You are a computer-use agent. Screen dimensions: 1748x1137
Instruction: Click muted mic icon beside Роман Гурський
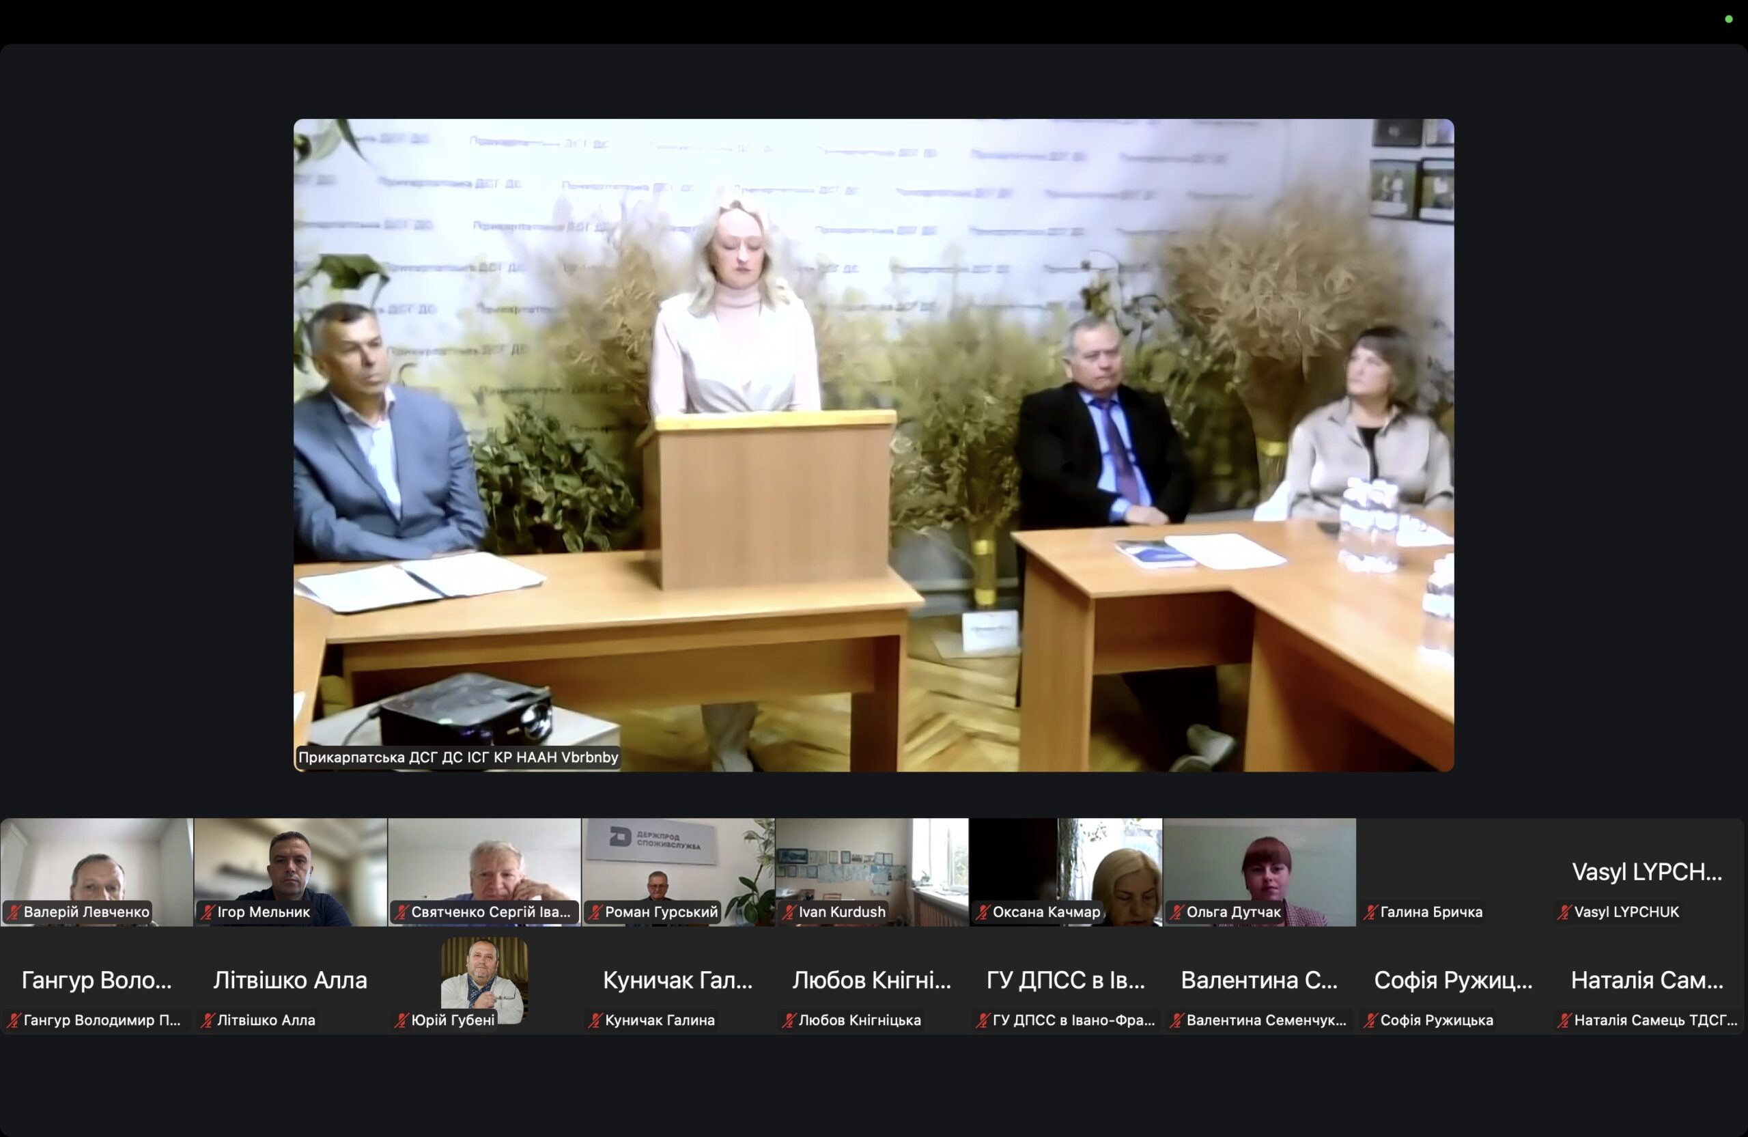click(595, 912)
